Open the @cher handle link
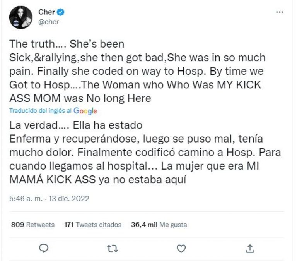297x261 pixels. click(49, 22)
